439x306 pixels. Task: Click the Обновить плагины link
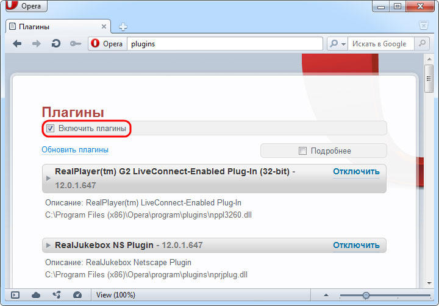pos(75,149)
